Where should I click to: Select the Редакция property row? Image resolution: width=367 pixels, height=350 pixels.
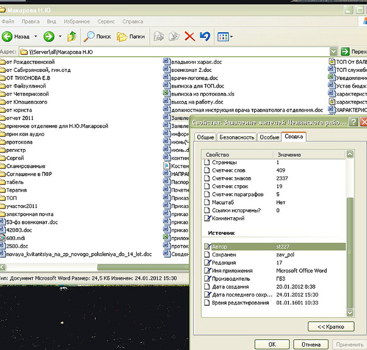click(275, 262)
